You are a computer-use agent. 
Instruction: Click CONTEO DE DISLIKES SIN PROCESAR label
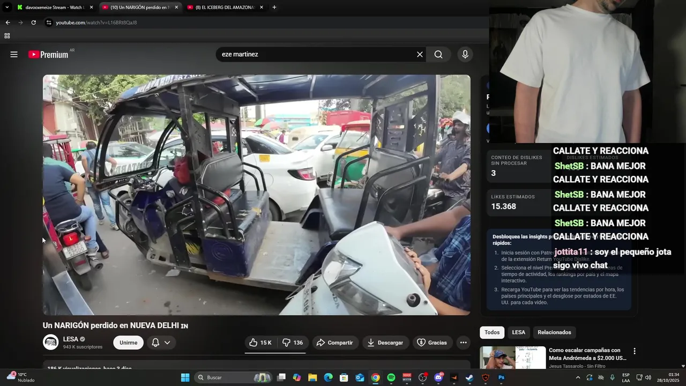pos(517,160)
